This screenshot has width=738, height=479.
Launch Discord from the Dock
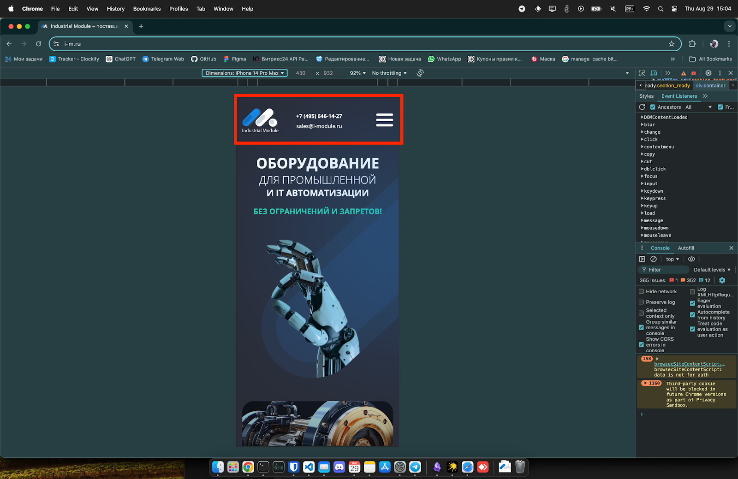[x=339, y=467]
